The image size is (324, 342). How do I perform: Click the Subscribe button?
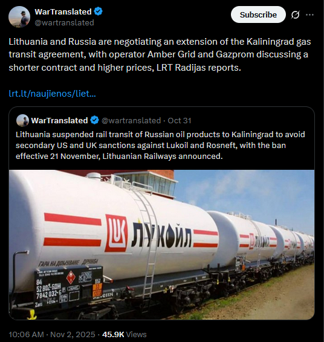pos(258,15)
